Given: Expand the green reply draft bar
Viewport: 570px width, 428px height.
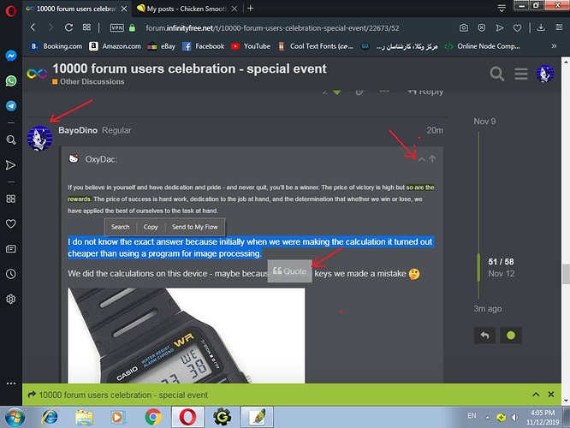Looking at the screenshot, I should pos(536,395).
